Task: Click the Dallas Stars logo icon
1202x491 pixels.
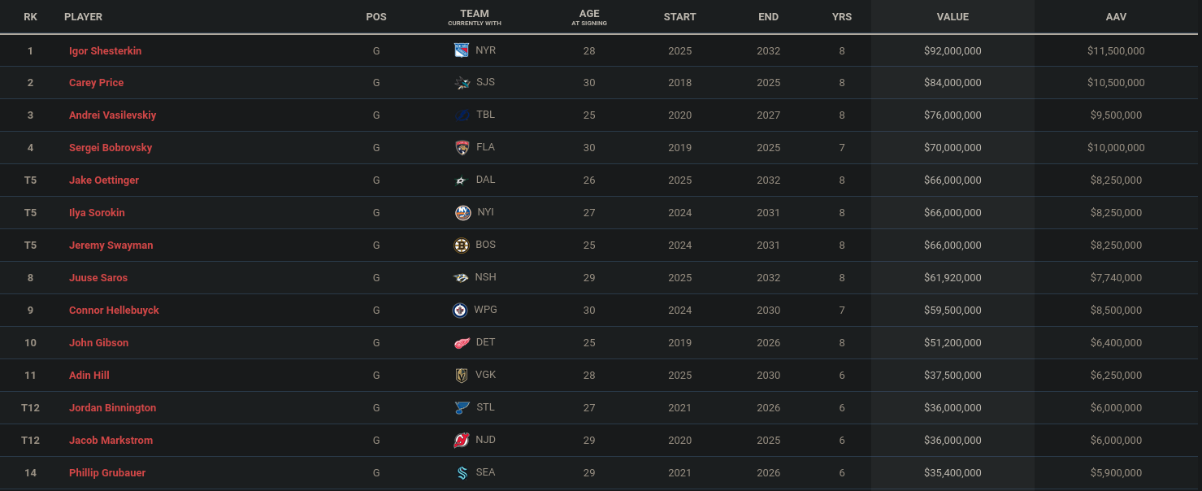Action: tap(462, 180)
